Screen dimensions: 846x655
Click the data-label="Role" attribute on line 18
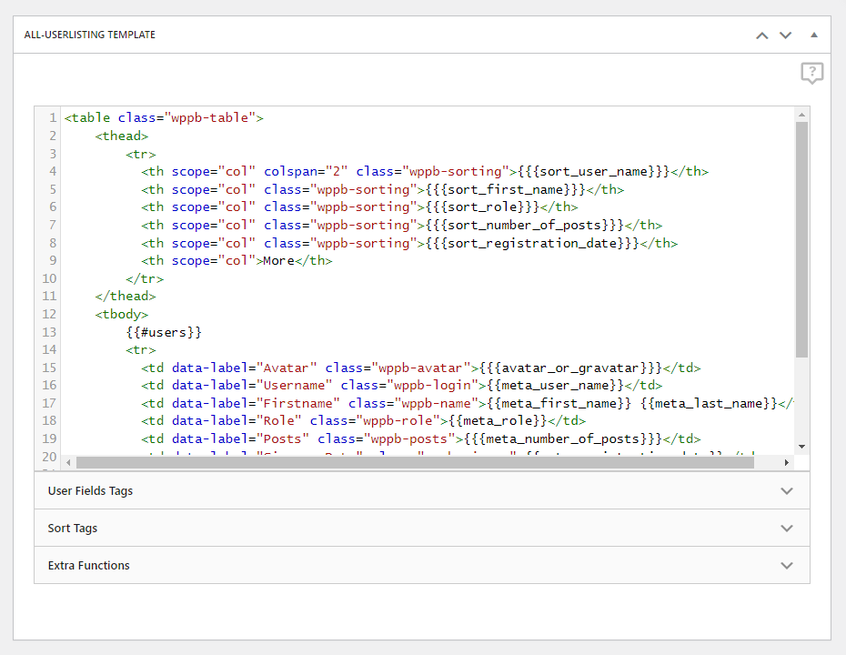point(237,421)
